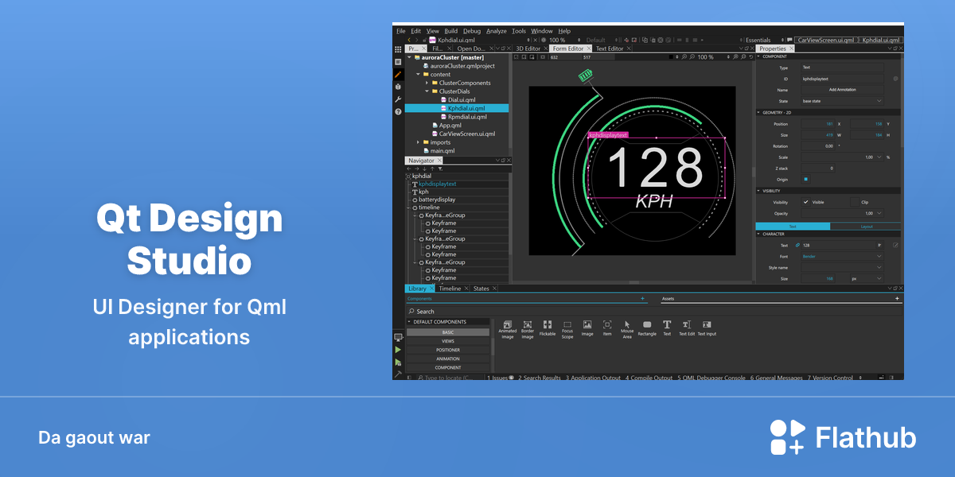Pick the Rectangle component icon
This screenshot has height=477, width=955.
647,325
